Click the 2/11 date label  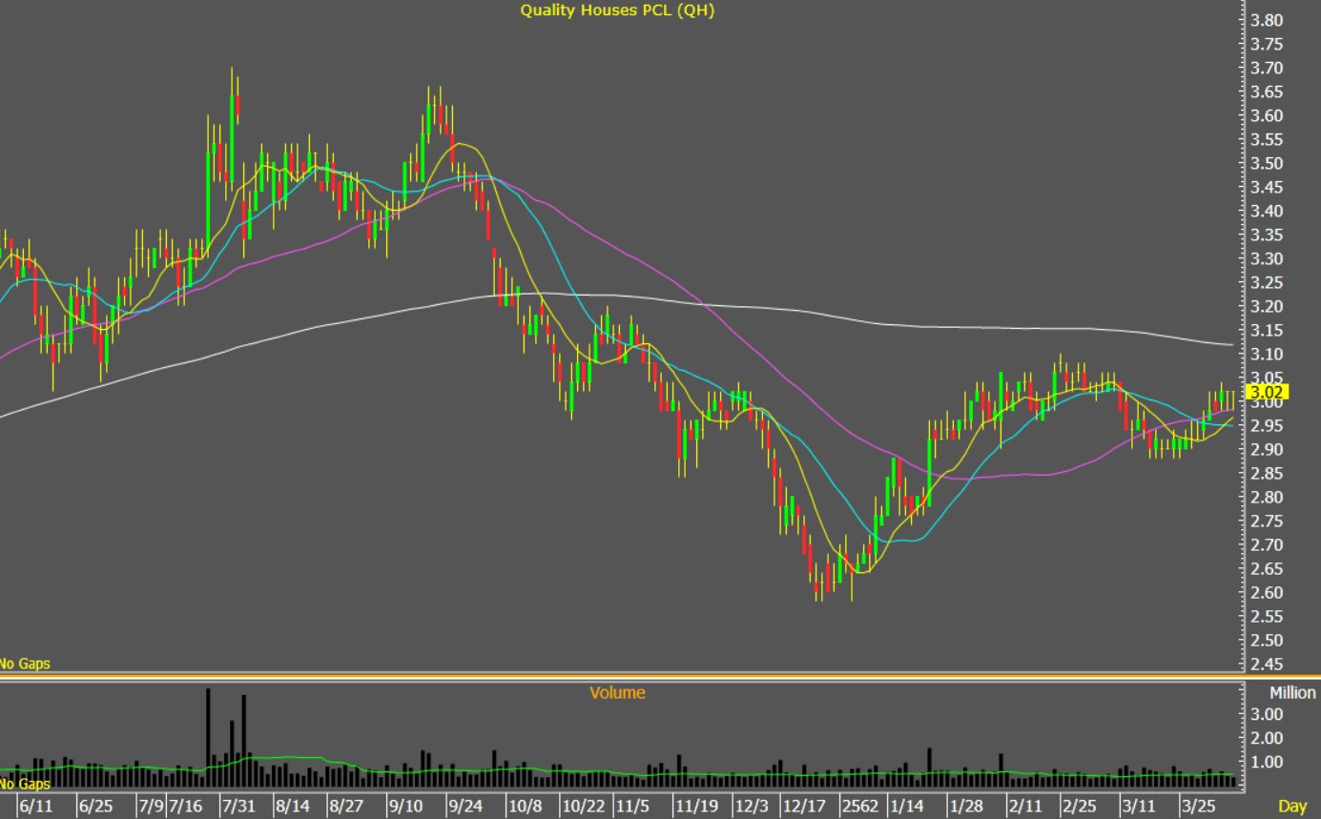coord(1025,807)
